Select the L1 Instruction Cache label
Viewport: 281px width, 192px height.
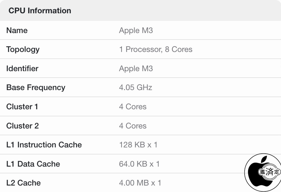click(x=44, y=145)
